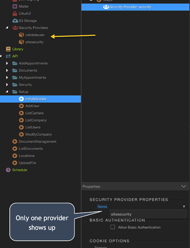This screenshot has height=248, width=190.
Task: Expand the Documents folder arrow
Action: pos(7,70)
